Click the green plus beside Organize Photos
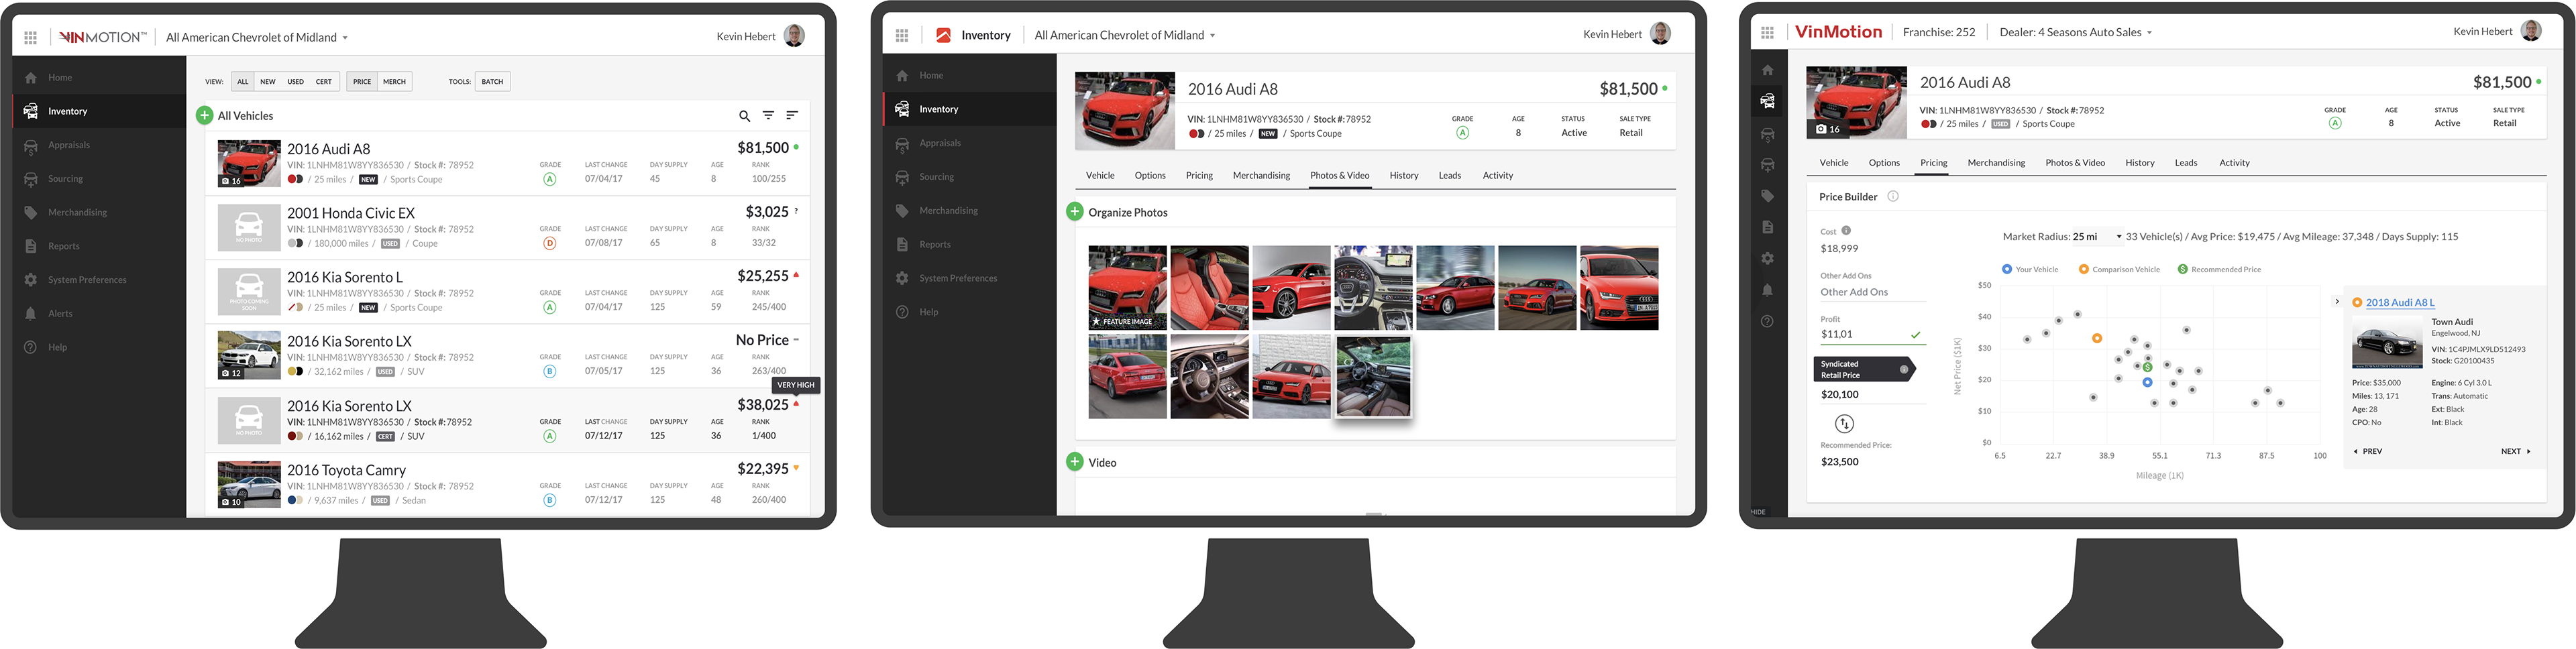This screenshot has height=649, width=2576. point(1074,212)
